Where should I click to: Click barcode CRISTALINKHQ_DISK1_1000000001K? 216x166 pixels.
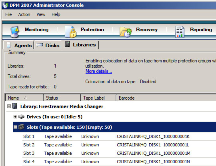153,136
